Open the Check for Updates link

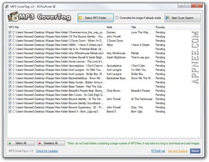(x=47, y=151)
